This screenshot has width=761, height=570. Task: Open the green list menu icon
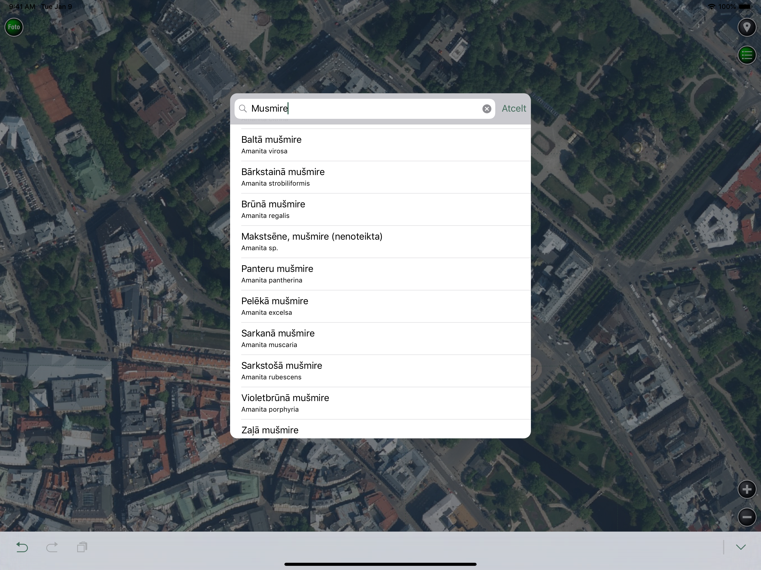coord(747,55)
